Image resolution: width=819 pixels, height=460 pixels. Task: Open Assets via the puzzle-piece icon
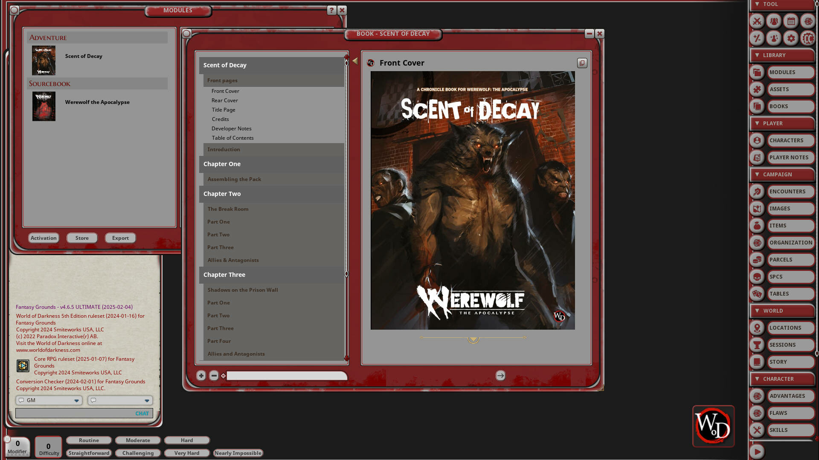click(x=756, y=89)
